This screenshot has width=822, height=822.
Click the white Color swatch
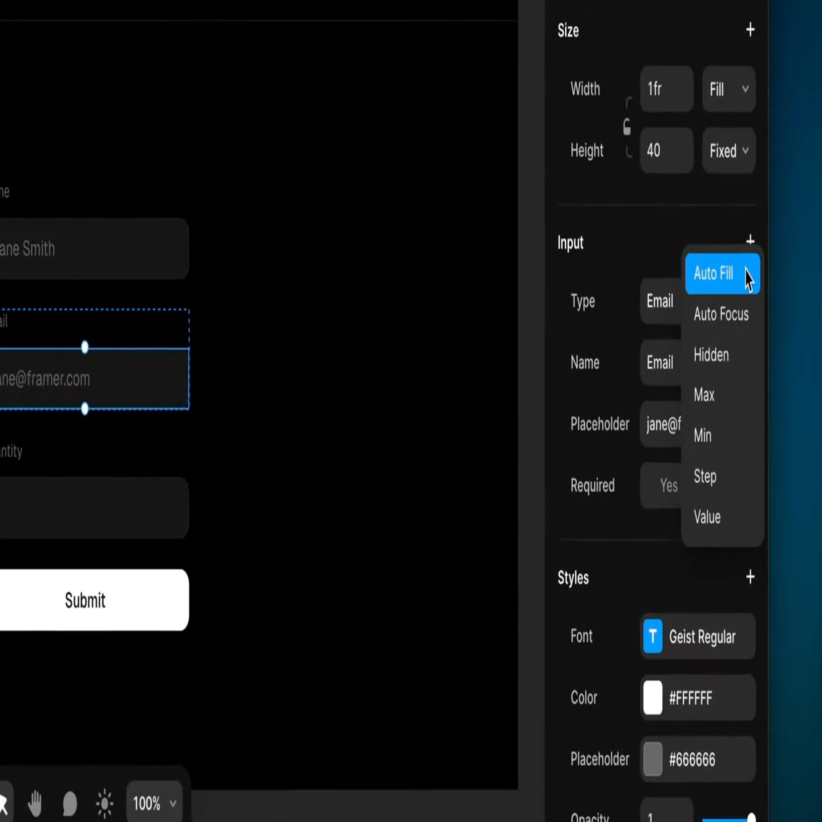pos(652,698)
